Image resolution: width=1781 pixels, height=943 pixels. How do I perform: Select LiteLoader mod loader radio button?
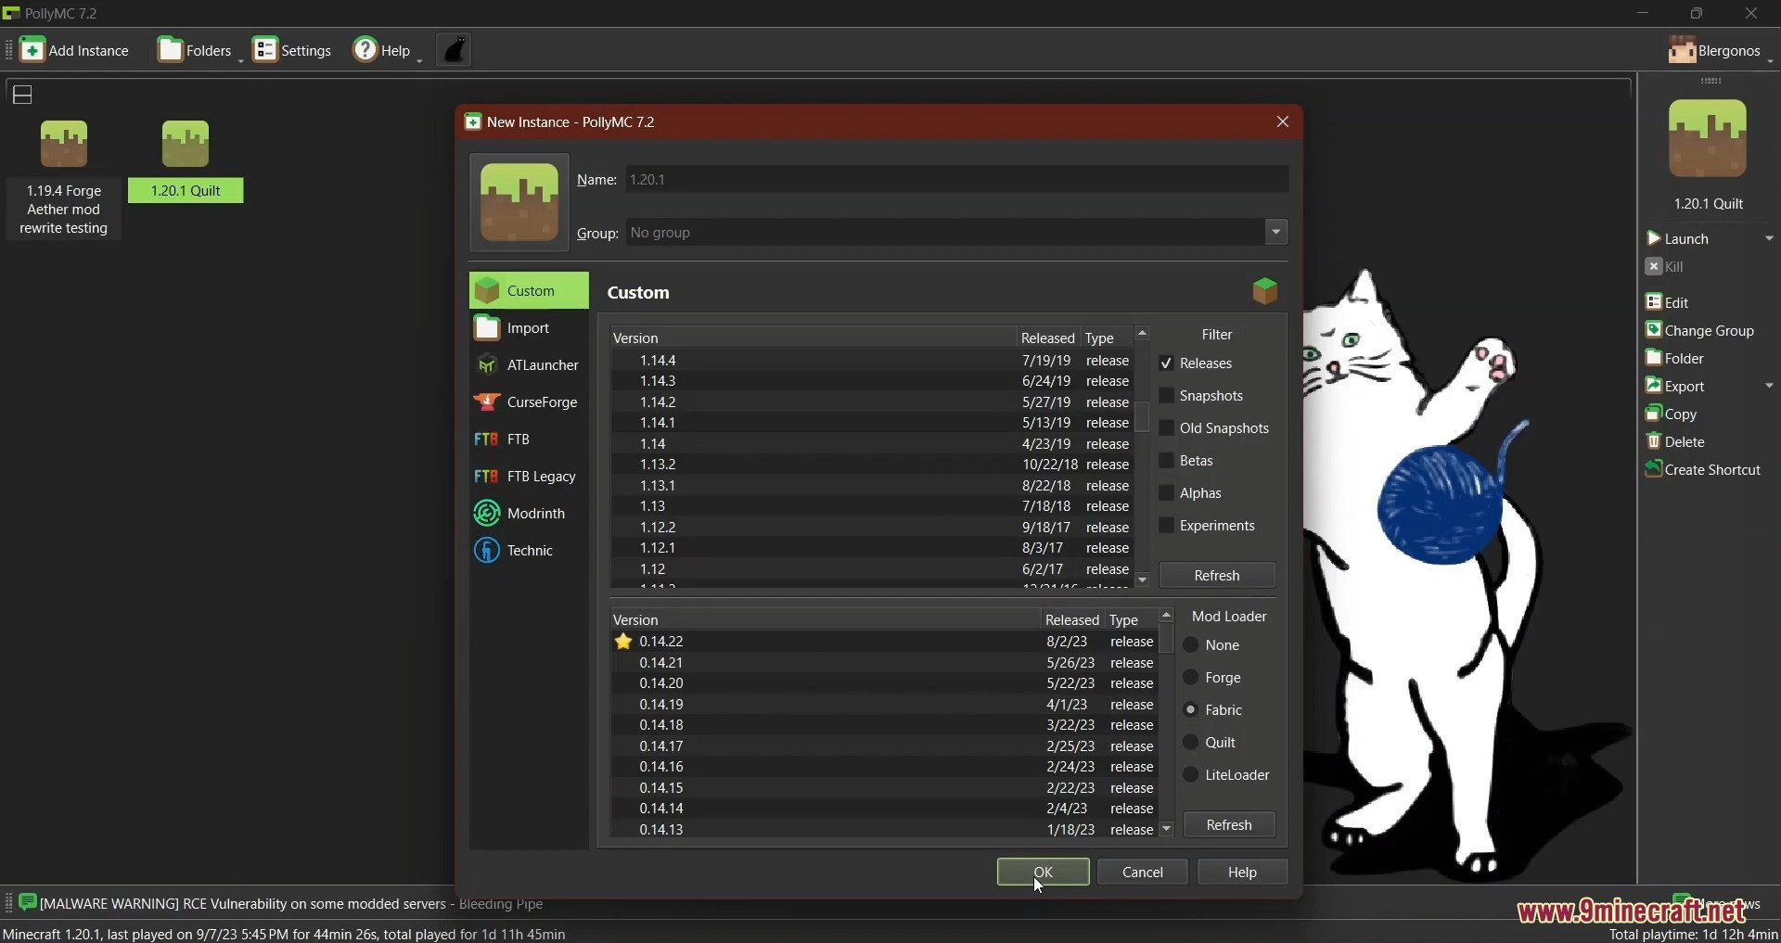point(1192,776)
